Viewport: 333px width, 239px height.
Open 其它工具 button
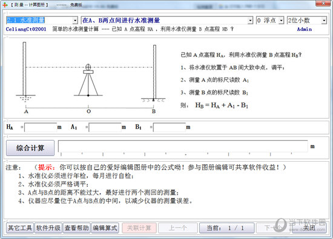(x=20, y=228)
